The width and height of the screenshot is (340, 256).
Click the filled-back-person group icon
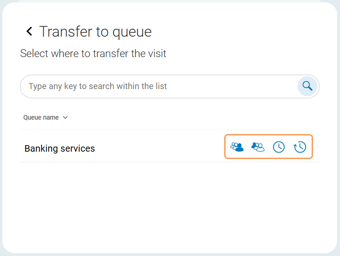click(258, 147)
